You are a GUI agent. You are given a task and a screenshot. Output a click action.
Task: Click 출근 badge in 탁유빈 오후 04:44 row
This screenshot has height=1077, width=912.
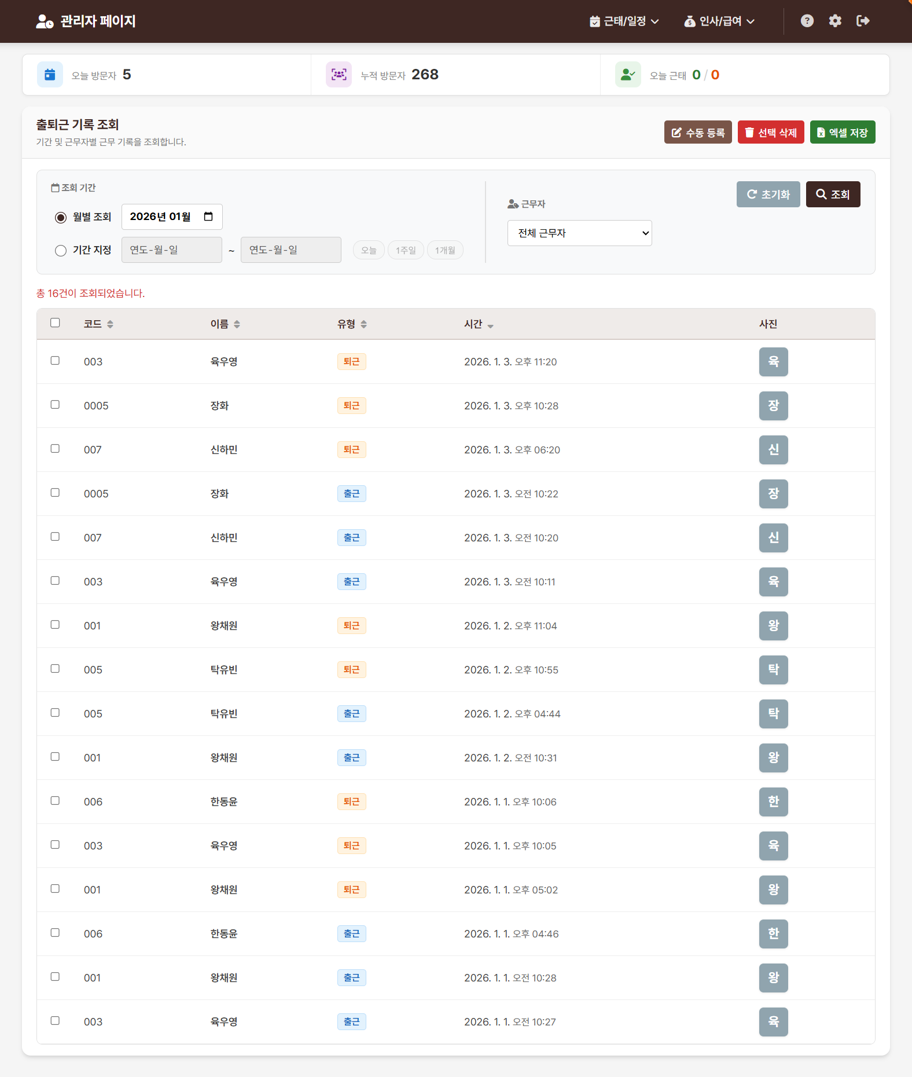pos(352,714)
